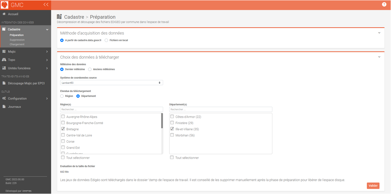The width and height of the screenshot is (391, 194).
Task: Check the Grand Est region checkbox
Action: pos(63,148)
